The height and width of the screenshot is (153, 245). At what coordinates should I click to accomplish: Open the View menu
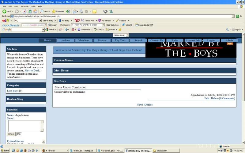tap(16, 6)
